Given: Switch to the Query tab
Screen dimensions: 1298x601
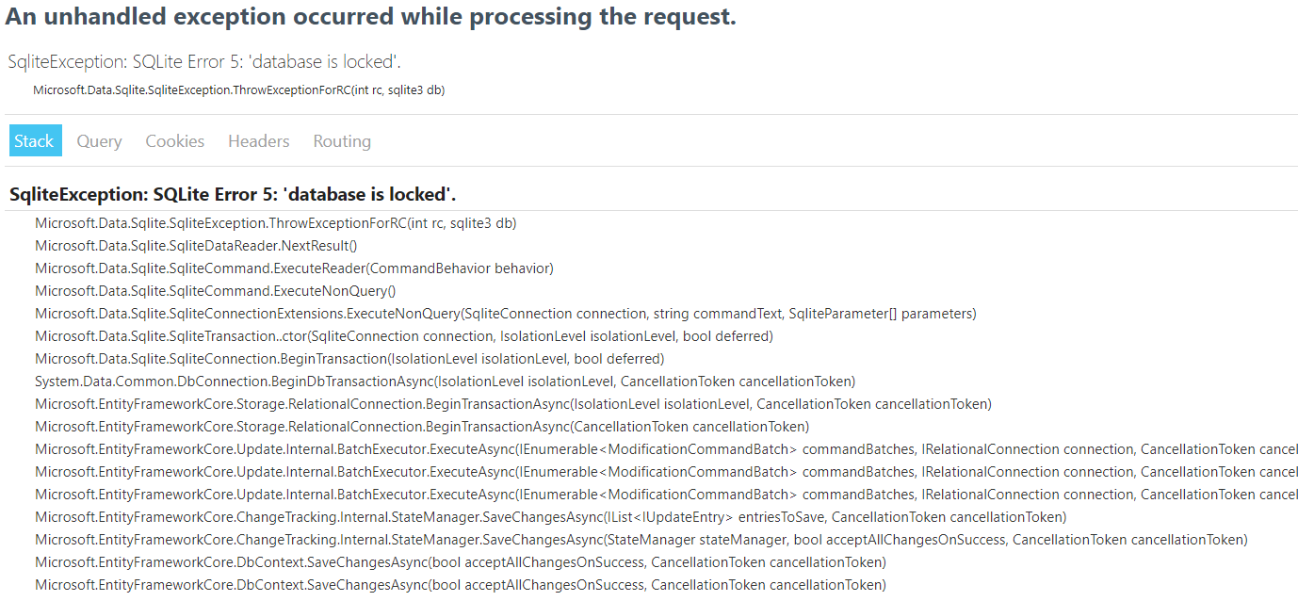Looking at the screenshot, I should click(x=99, y=140).
